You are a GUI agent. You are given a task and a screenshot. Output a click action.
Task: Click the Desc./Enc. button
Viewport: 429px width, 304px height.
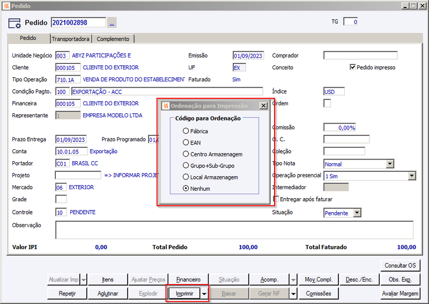pyautogui.click(x=359, y=280)
